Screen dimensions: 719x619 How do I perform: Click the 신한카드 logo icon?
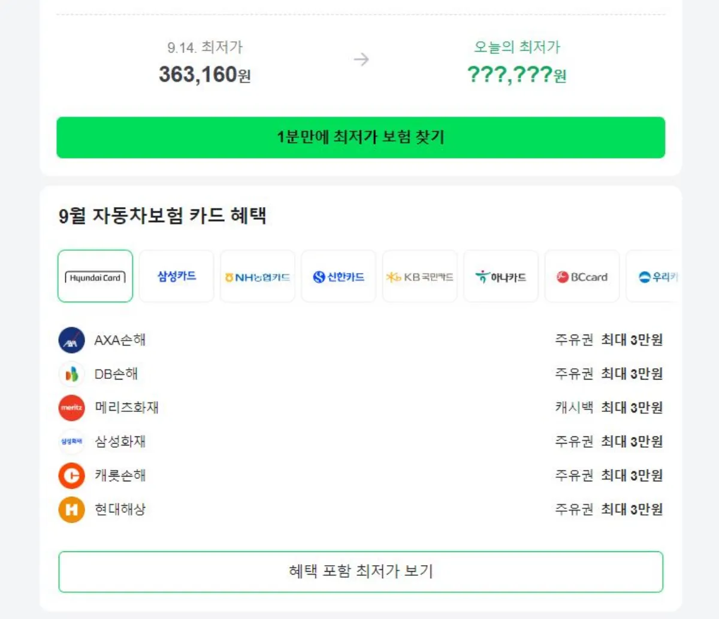click(x=319, y=277)
